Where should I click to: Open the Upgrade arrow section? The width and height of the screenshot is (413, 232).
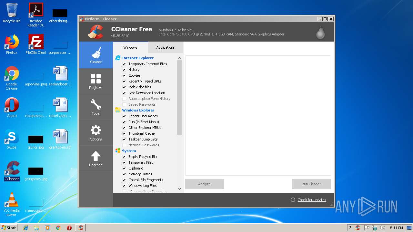pyautogui.click(x=96, y=158)
